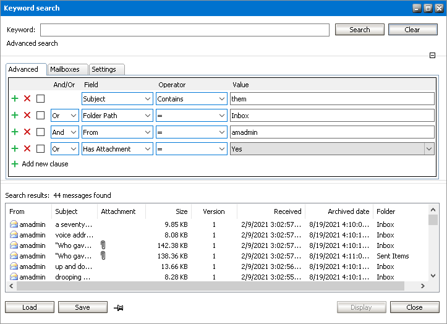
Task: Click attachment paperclip icon on 142.38 KB message
Action: tap(103, 245)
